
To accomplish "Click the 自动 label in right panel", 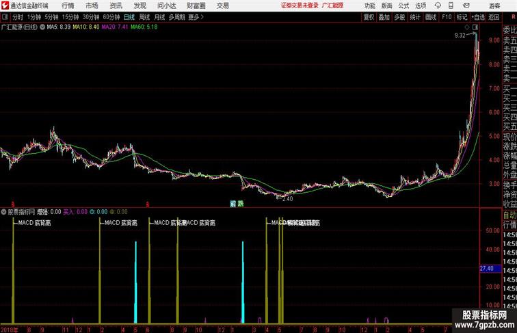I will [x=509, y=215].
